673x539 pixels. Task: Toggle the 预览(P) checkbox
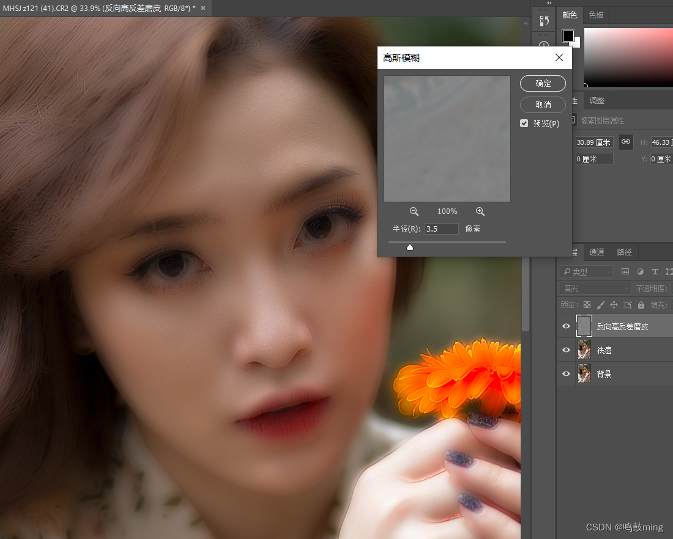[x=524, y=123]
